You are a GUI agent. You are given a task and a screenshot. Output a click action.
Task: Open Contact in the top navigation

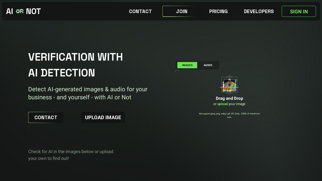click(x=140, y=11)
